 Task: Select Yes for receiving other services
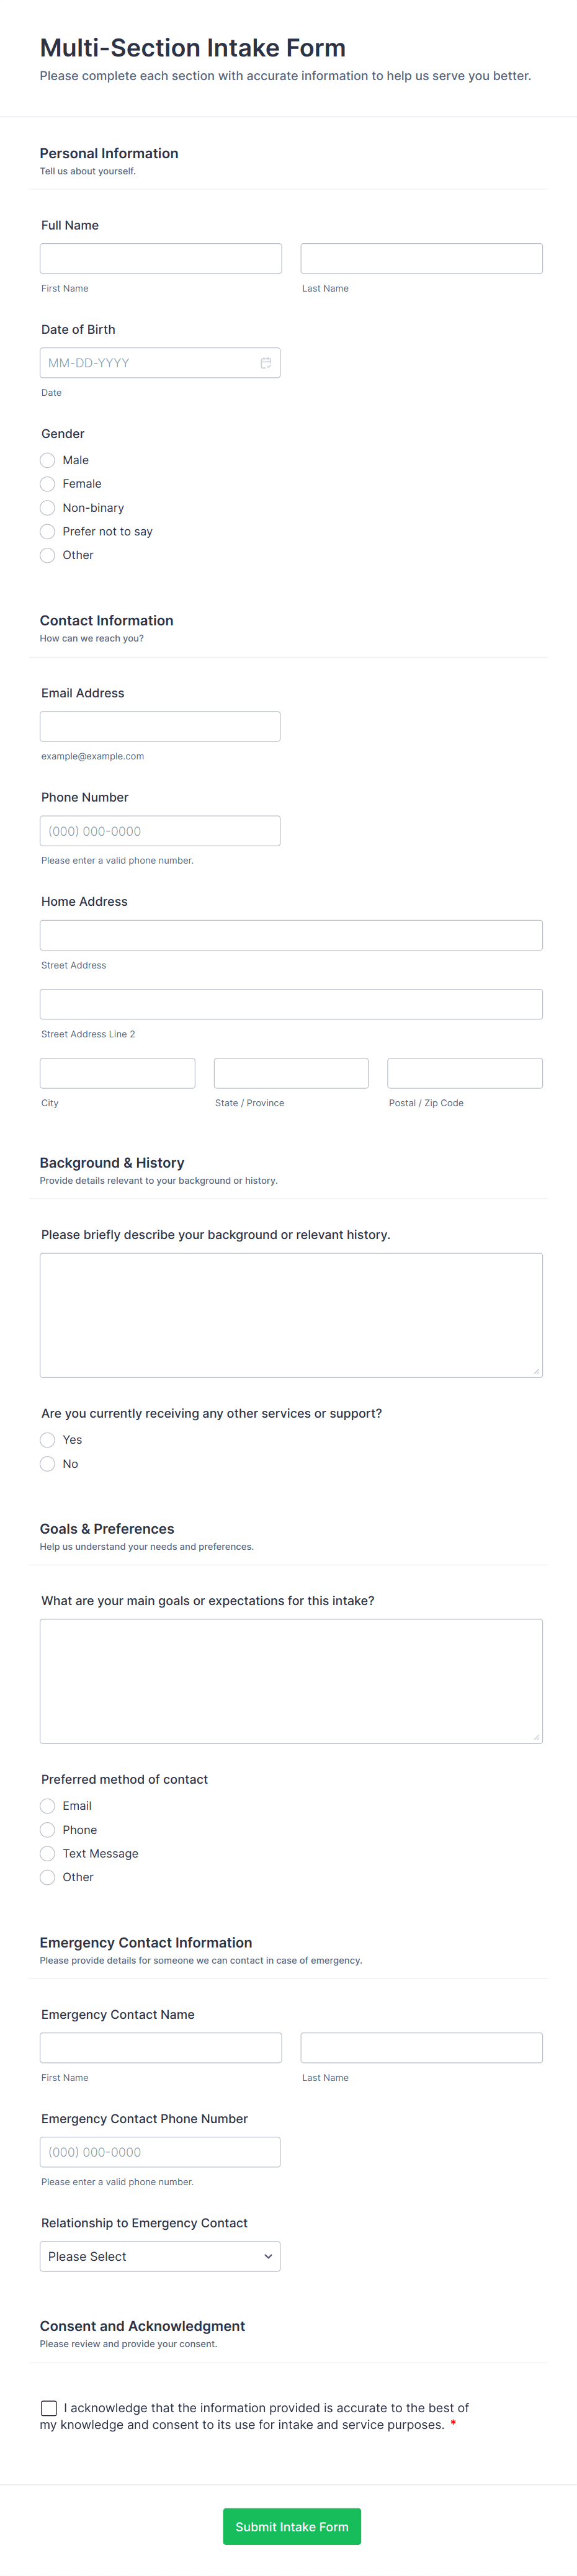click(x=47, y=1440)
